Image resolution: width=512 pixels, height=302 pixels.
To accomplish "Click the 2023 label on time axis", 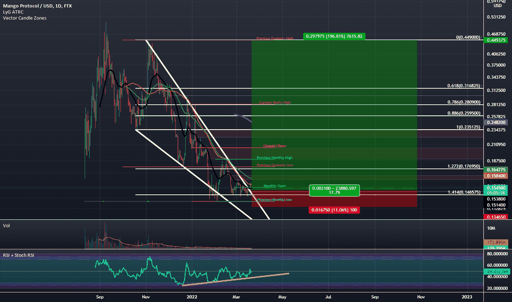I will click(x=467, y=297).
